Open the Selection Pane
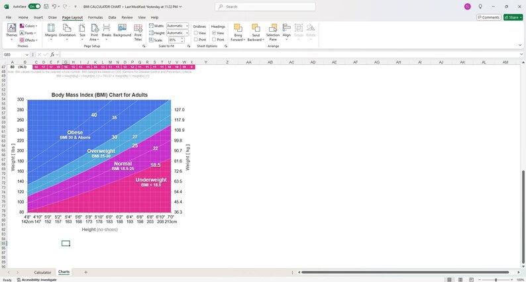The height and width of the screenshot is (282, 526). coord(273,32)
